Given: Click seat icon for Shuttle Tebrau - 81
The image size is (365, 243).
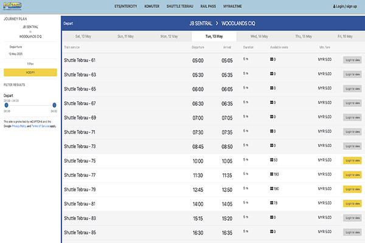Looking at the screenshot, I should point(271,202).
